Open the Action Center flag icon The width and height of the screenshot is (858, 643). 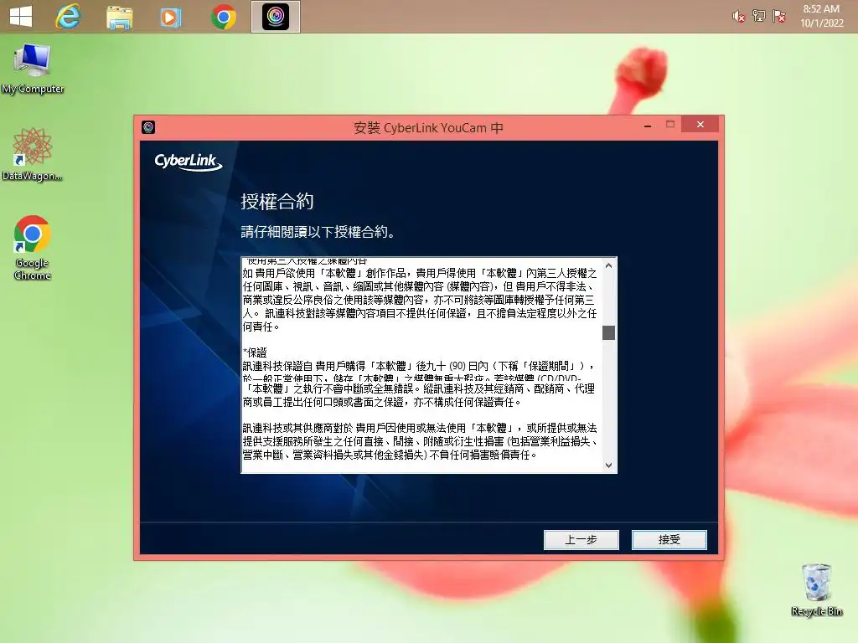[x=779, y=16]
